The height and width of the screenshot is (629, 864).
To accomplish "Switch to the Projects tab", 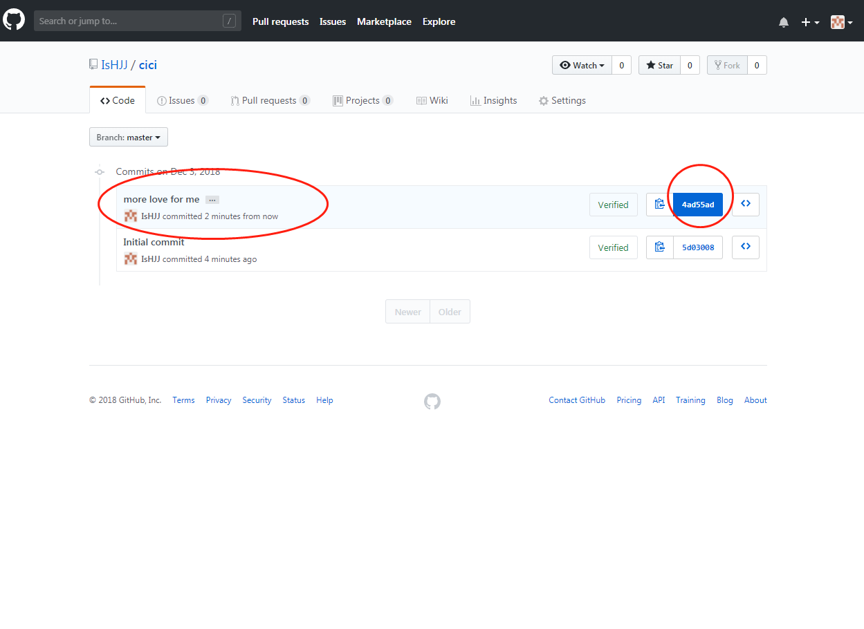I will click(x=363, y=100).
